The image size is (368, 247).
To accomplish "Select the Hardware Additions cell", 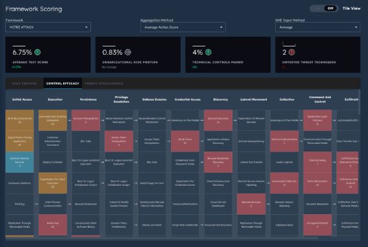I will pos(19,183).
